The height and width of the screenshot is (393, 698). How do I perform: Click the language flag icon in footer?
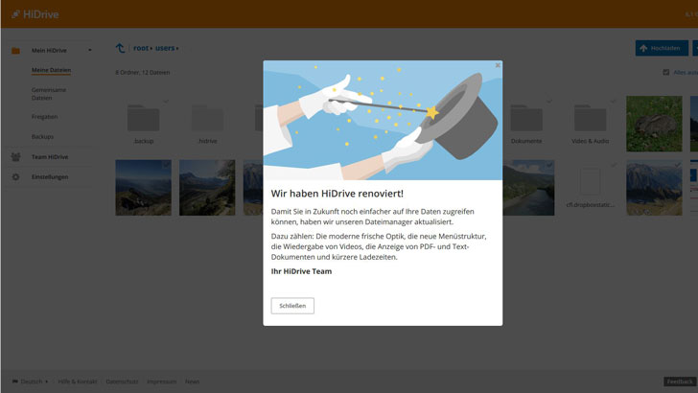pyautogui.click(x=15, y=381)
